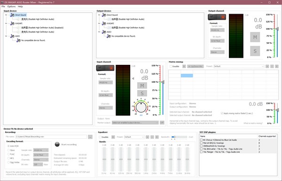This screenshot has height=181, width=282.
Task: Click the Equalizer Bandwidth slider
Action: click(179, 137)
